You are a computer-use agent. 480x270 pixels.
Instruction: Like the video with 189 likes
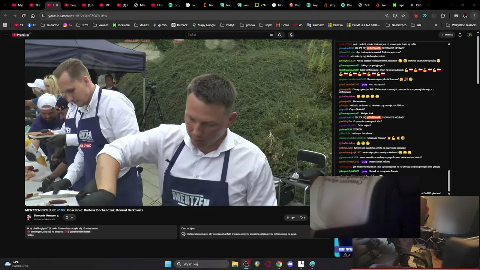[x=290, y=217]
